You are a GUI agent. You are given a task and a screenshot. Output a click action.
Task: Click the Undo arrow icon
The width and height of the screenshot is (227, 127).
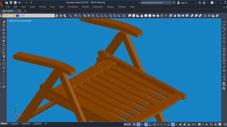pyautogui.click(x=20, y=2)
